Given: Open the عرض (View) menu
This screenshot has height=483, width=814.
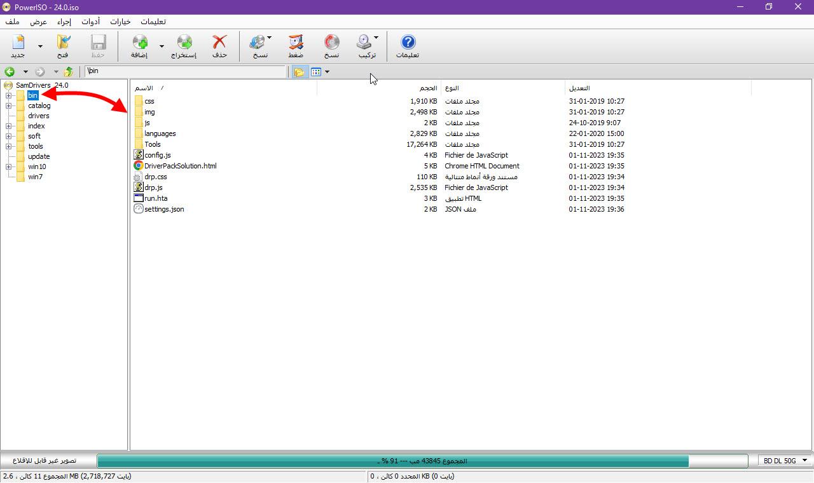Looking at the screenshot, I should (39, 22).
